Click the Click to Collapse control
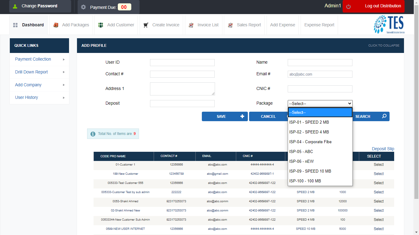 point(384,46)
